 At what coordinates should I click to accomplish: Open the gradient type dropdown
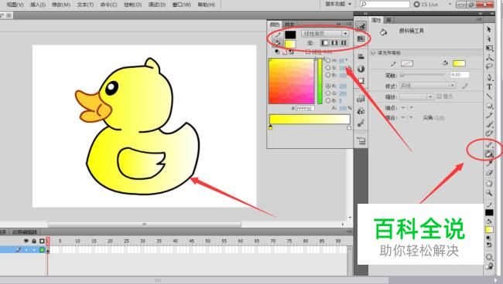pos(325,34)
